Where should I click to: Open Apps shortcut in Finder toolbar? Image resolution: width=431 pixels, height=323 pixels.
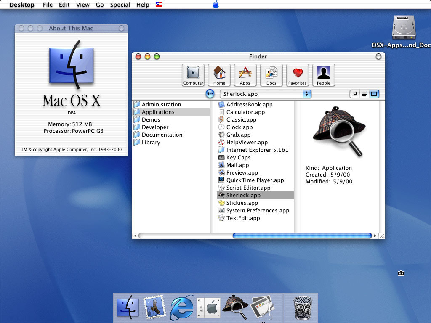click(245, 75)
